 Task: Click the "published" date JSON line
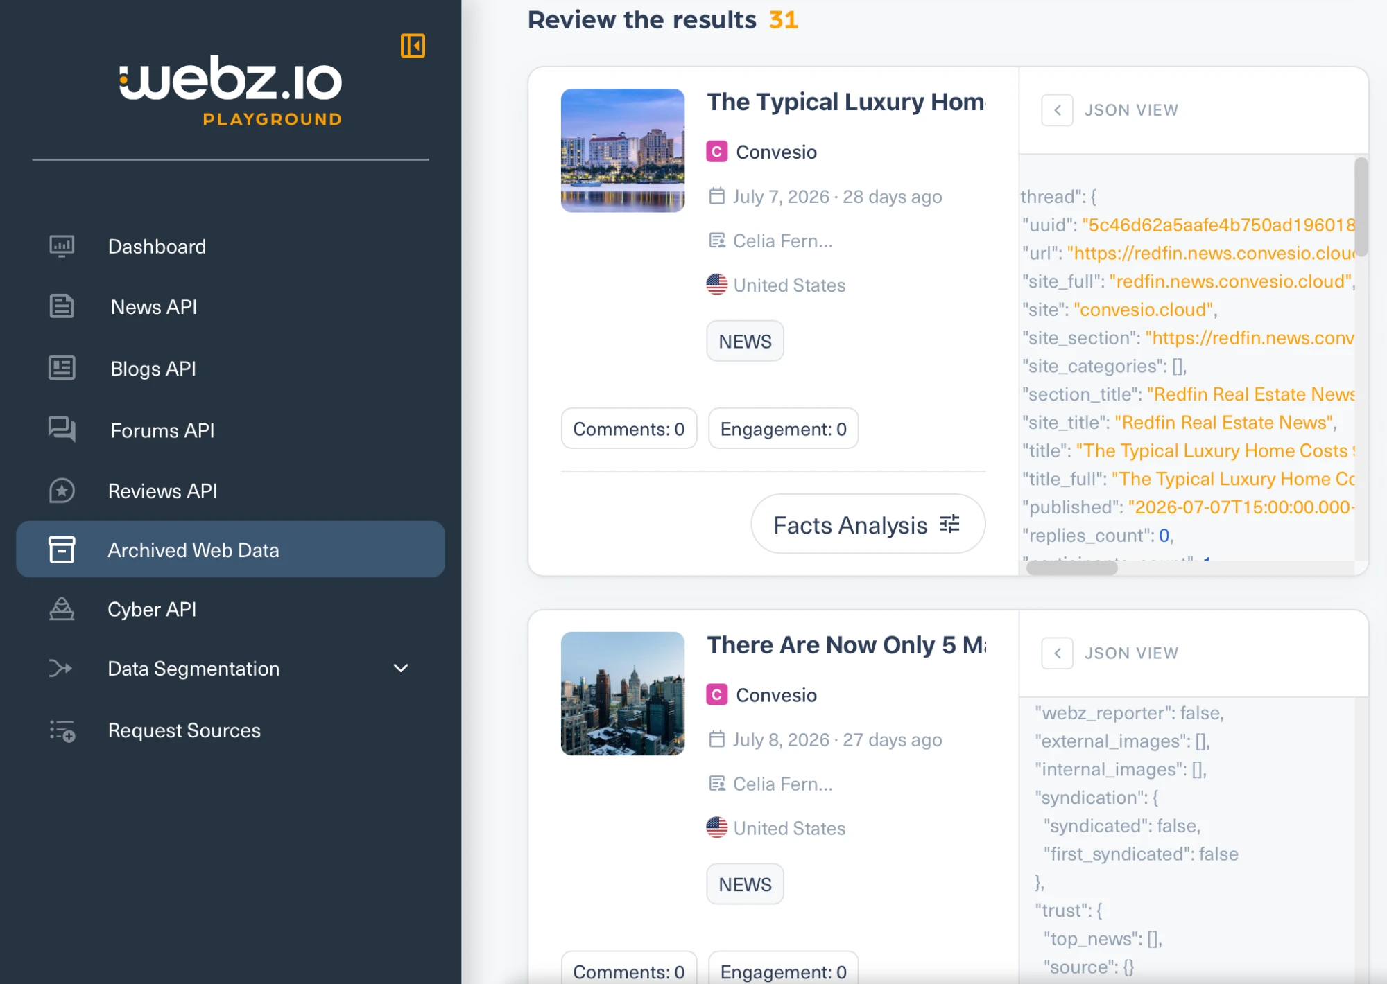pyautogui.click(x=1189, y=507)
